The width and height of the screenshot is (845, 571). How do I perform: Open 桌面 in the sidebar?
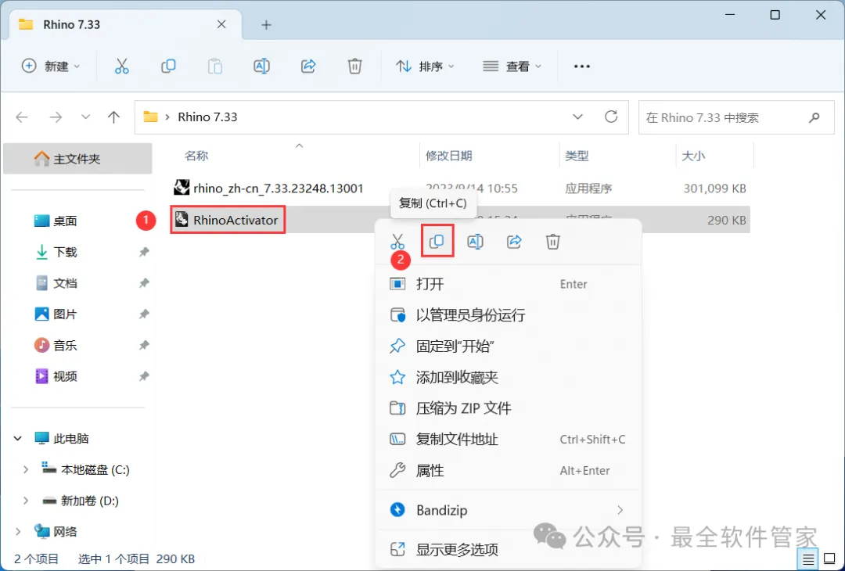(x=65, y=221)
